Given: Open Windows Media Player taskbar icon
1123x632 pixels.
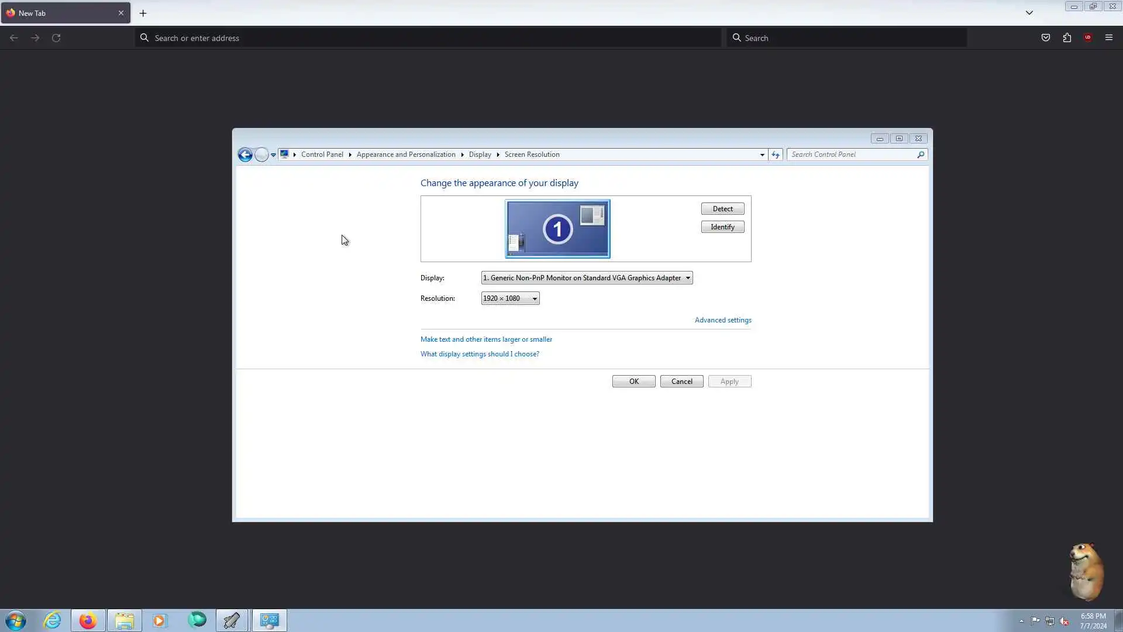Looking at the screenshot, I should coord(160,620).
